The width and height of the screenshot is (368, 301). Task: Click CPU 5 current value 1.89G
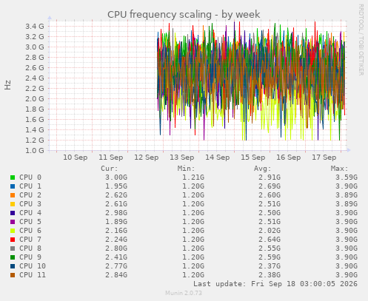[116, 222]
